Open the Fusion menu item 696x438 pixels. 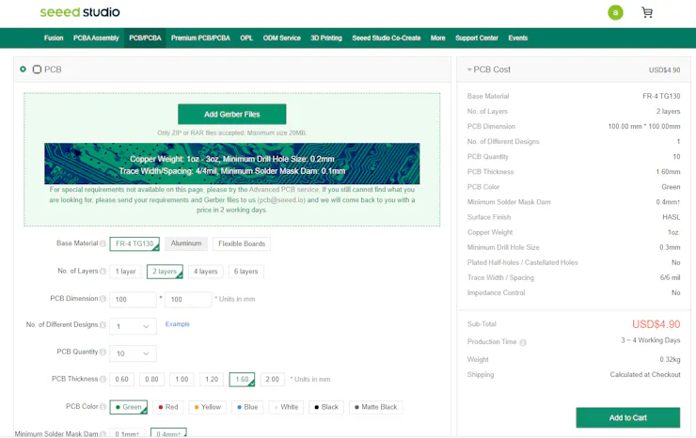[x=54, y=39]
